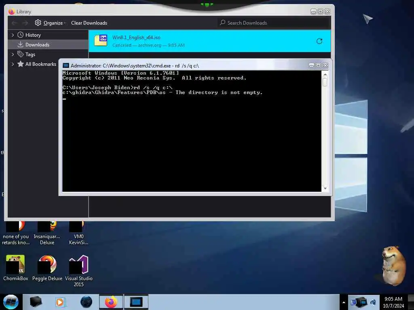Click the download arrow icon beside Downloads

pos(20,44)
